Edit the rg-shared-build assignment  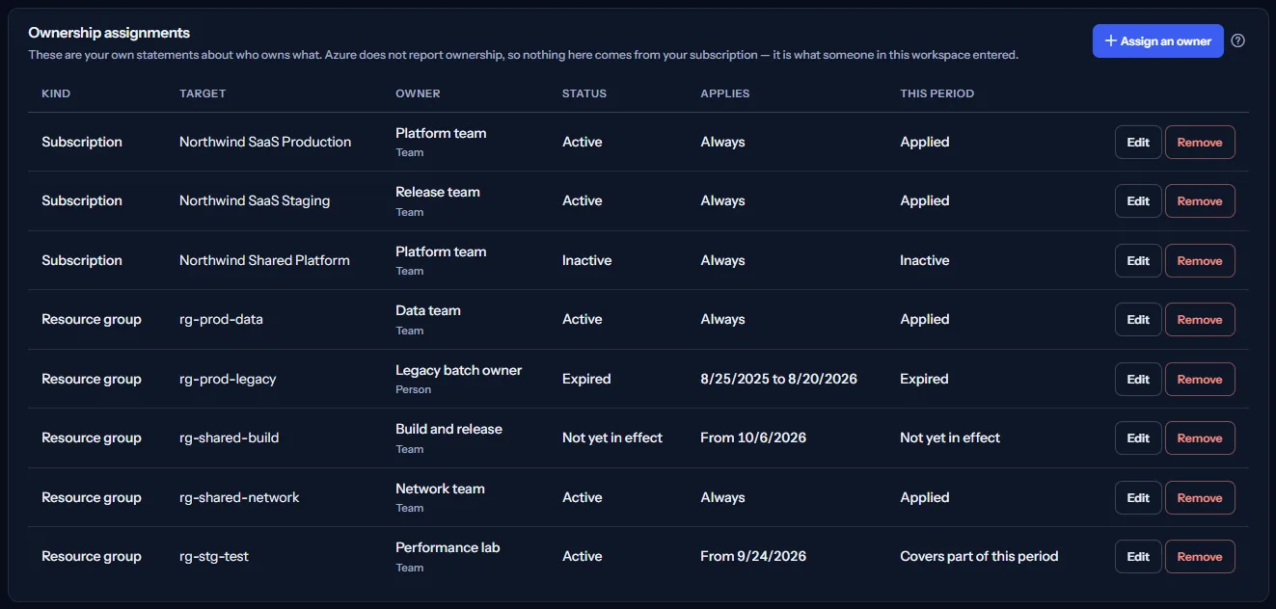click(x=1138, y=438)
